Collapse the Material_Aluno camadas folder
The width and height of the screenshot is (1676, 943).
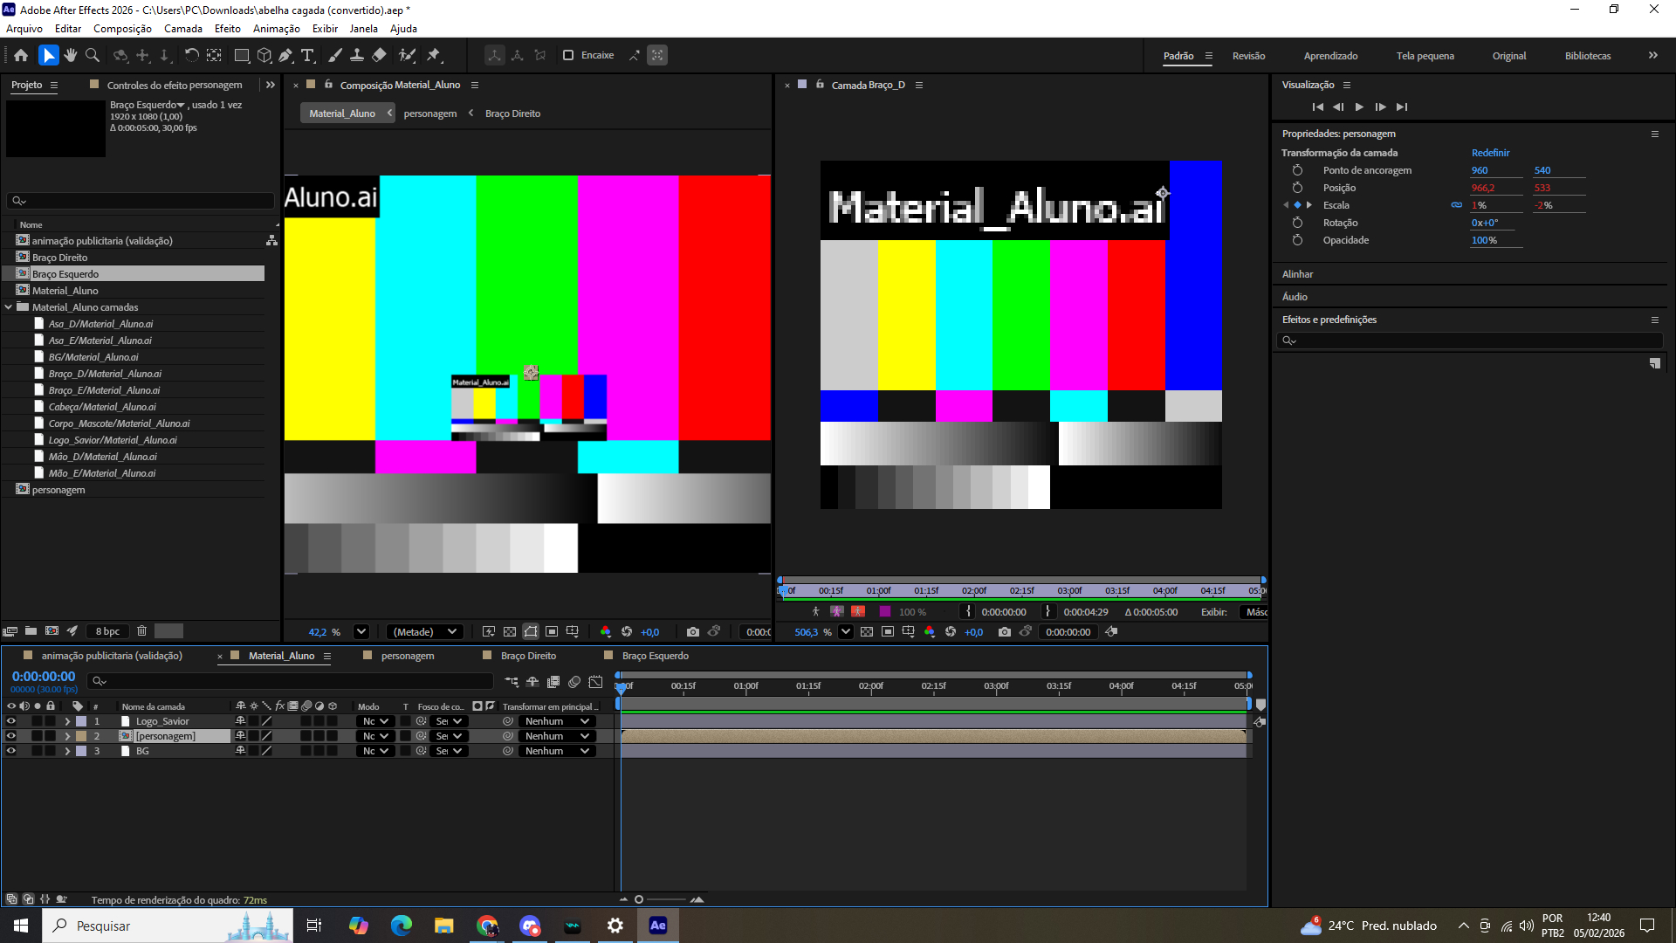(x=9, y=307)
